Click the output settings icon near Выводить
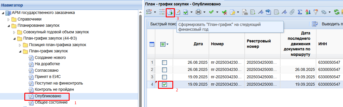Screen dimensions: 343x107 tap(315, 24)
